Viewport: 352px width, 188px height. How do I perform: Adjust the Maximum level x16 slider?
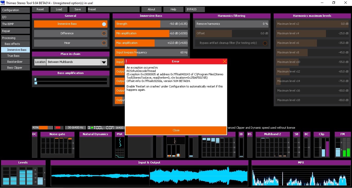point(312,91)
